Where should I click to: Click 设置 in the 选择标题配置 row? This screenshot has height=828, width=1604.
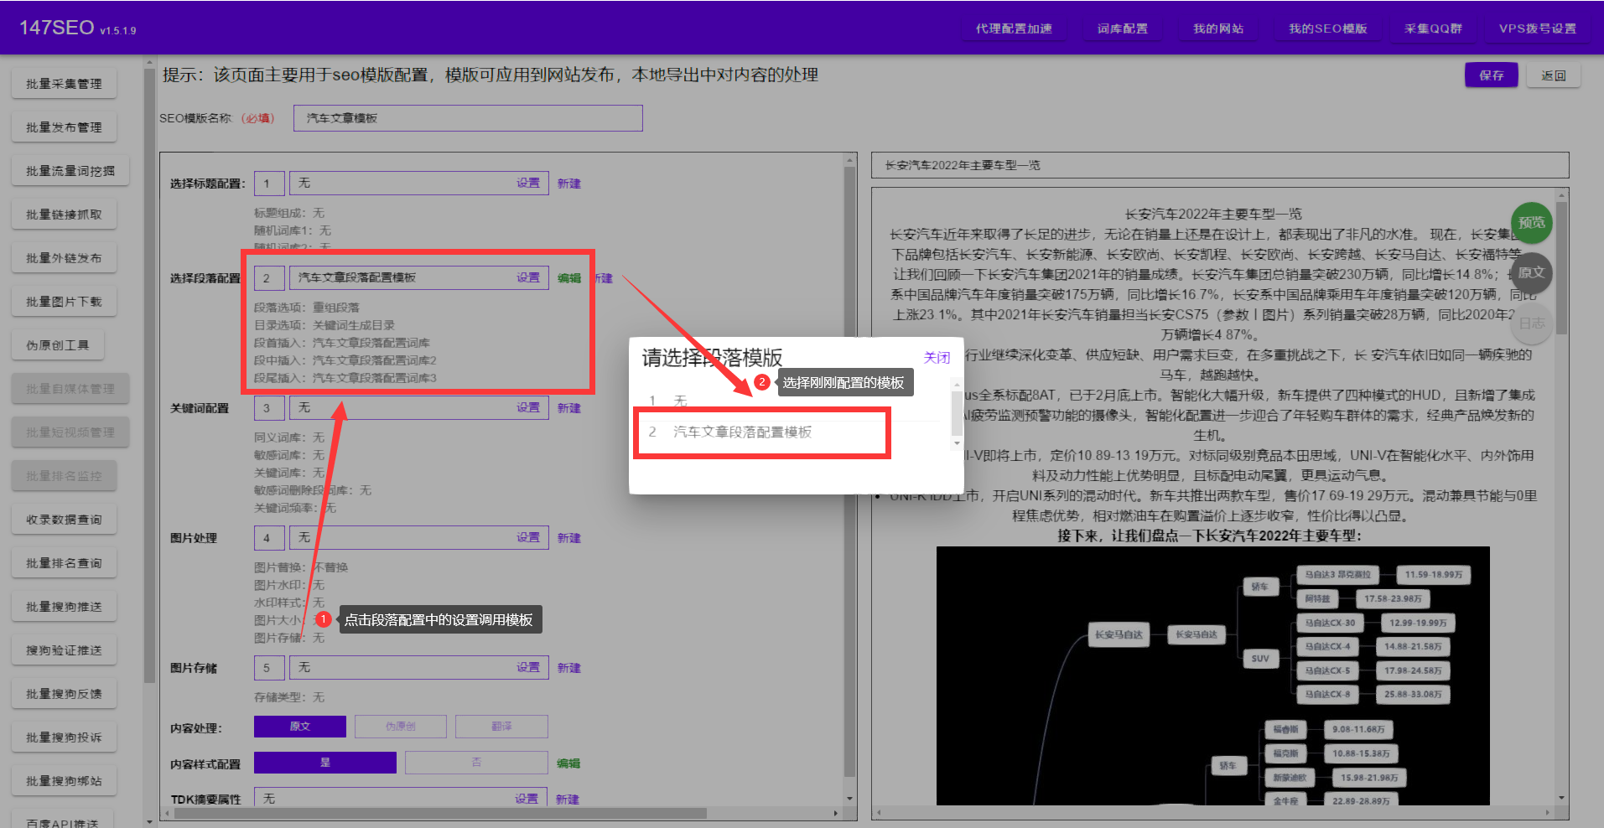(x=528, y=183)
